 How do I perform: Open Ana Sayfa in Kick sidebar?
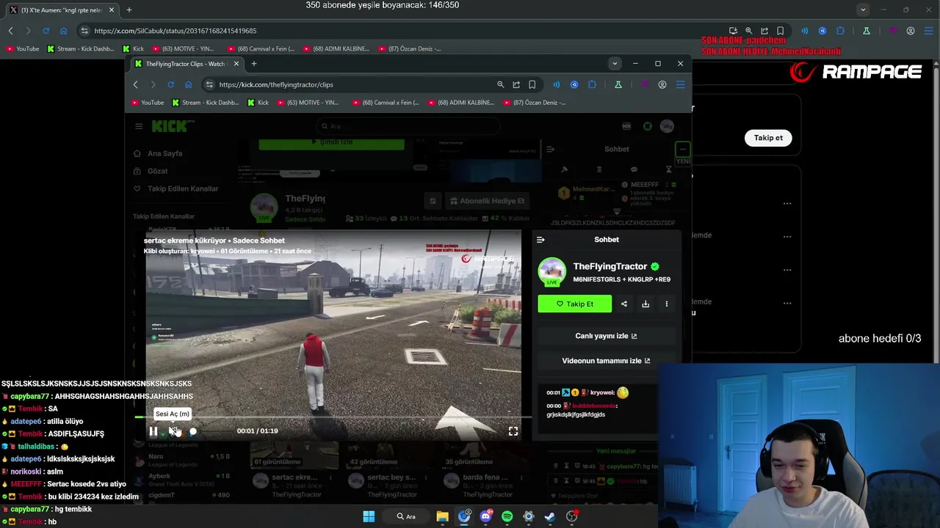coord(159,153)
